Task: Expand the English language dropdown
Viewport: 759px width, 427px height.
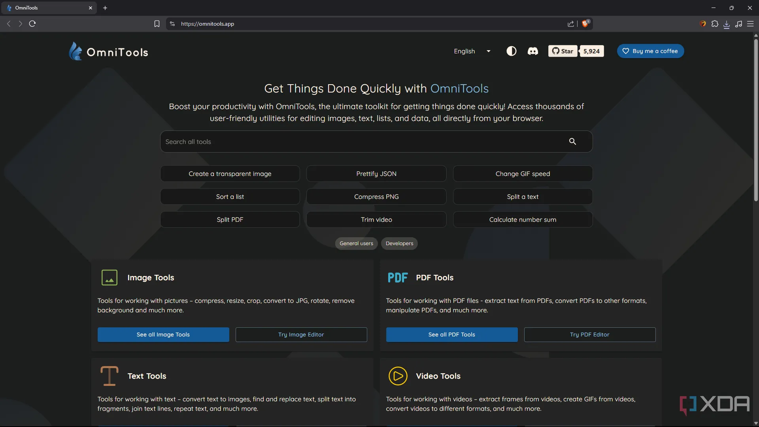Action: 472,51
